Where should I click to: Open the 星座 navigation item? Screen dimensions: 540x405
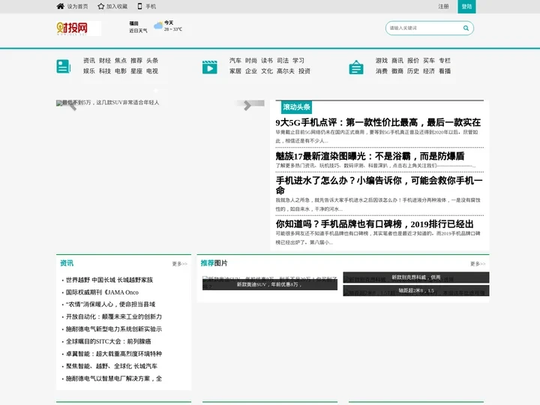[136, 71]
